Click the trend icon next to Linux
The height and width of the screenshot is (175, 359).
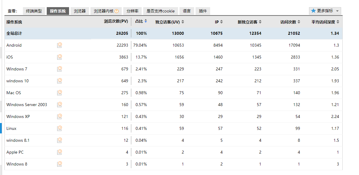point(59,128)
